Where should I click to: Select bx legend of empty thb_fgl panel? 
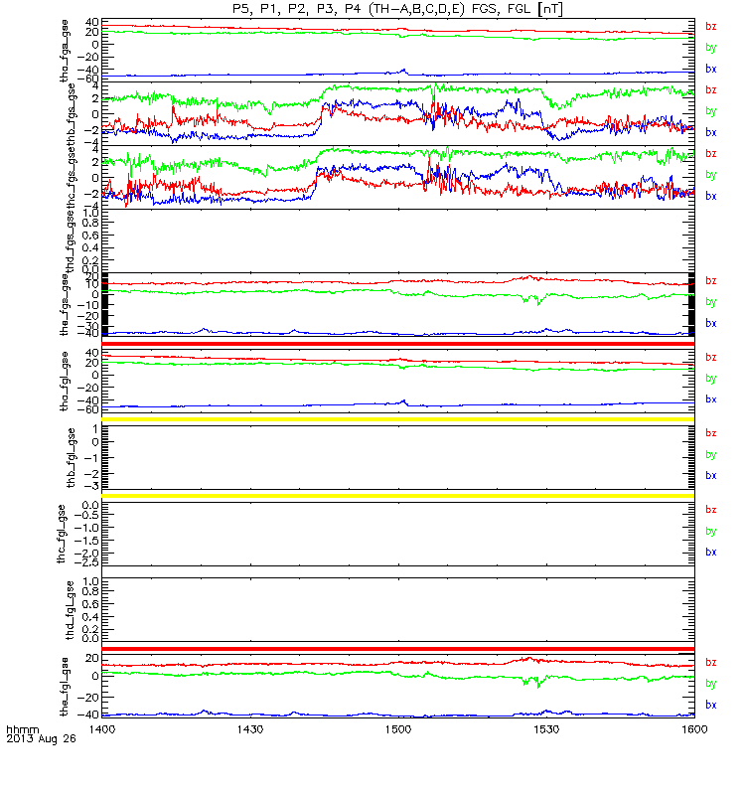[x=711, y=476]
